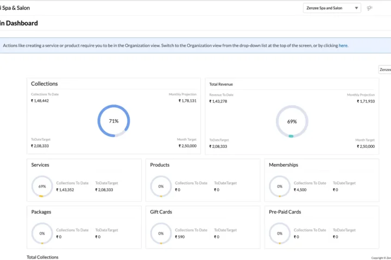Image resolution: width=391 pixels, height=260 pixels.
Task: Click the Total Revenue 69% donut chart
Action: point(292,121)
